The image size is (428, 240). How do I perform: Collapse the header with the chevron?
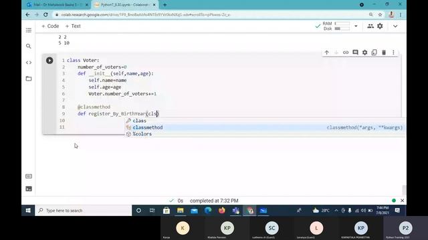coord(395,26)
